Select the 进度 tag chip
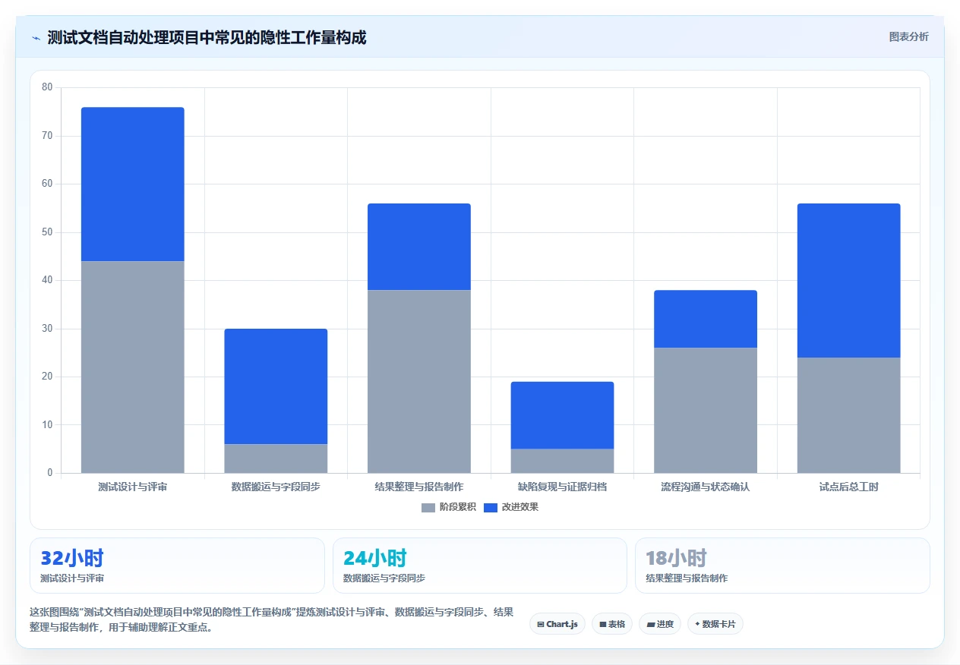The image size is (960, 665). pos(660,624)
